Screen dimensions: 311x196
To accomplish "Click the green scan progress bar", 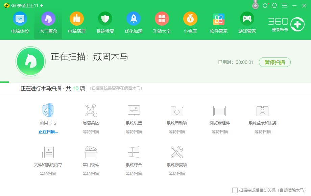I will pos(4,82).
